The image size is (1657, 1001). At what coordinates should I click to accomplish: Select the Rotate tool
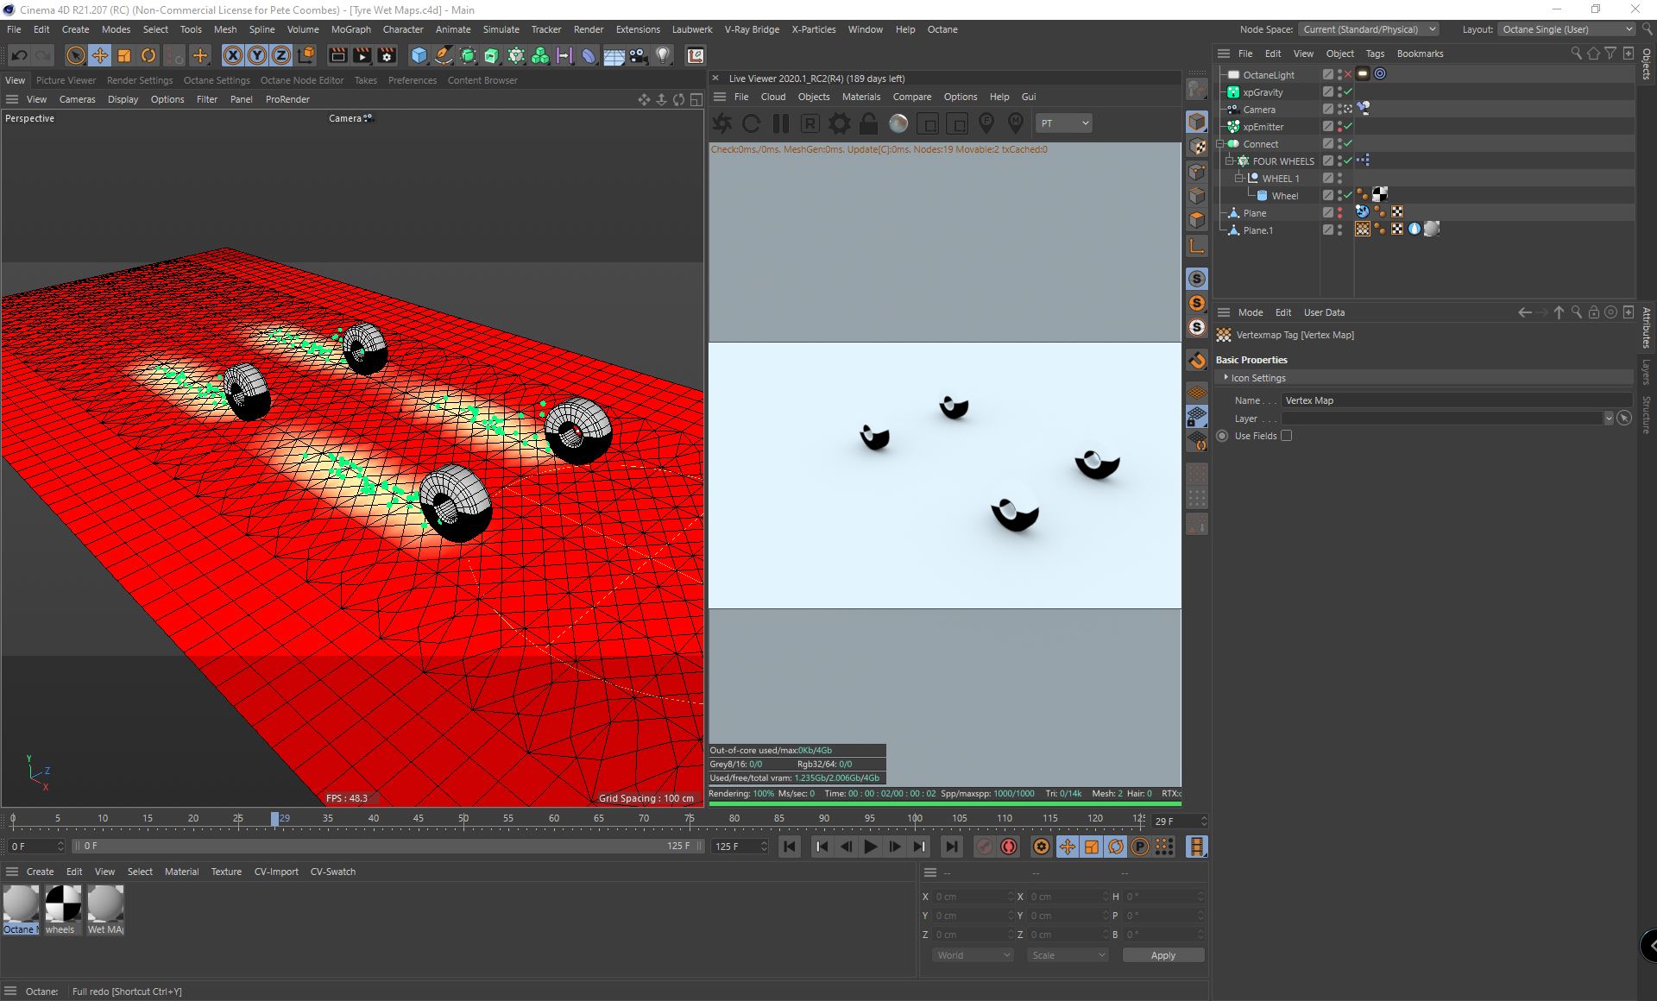point(148,55)
